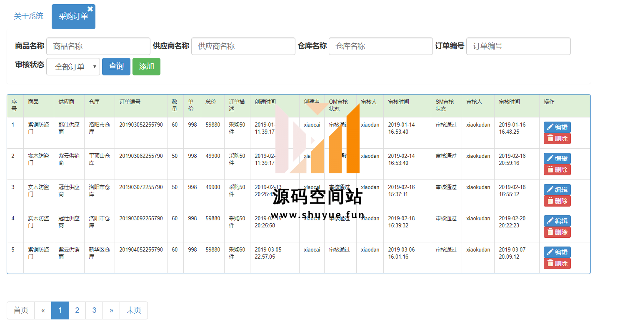The width and height of the screenshot is (635, 324).
Task: Click 编辑 pencil button for order row 1
Action: (557, 127)
